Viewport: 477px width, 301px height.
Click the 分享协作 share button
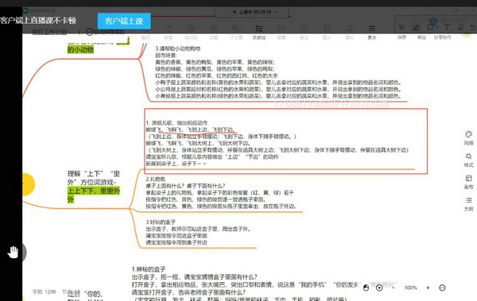443,37
